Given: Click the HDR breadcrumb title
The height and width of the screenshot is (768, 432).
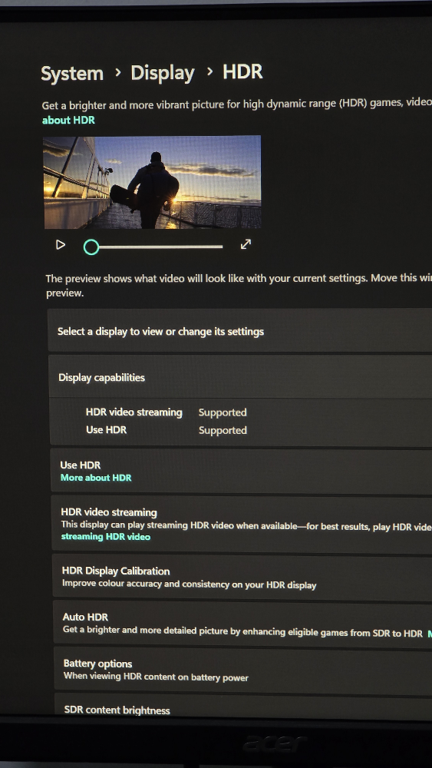Looking at the screenshot, I should click(x=242, y=72).
